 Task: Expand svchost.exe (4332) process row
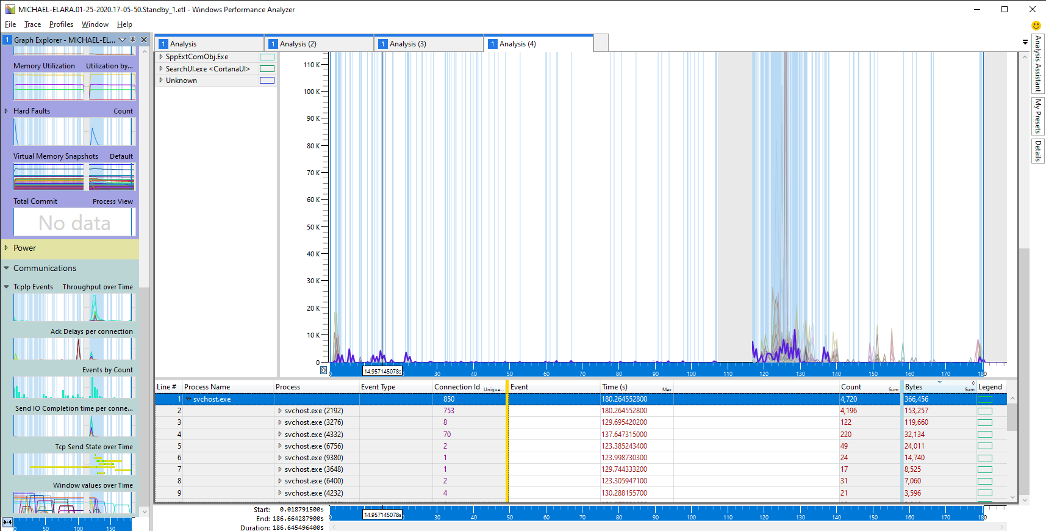pyautogui.click(x=280, y=434)
